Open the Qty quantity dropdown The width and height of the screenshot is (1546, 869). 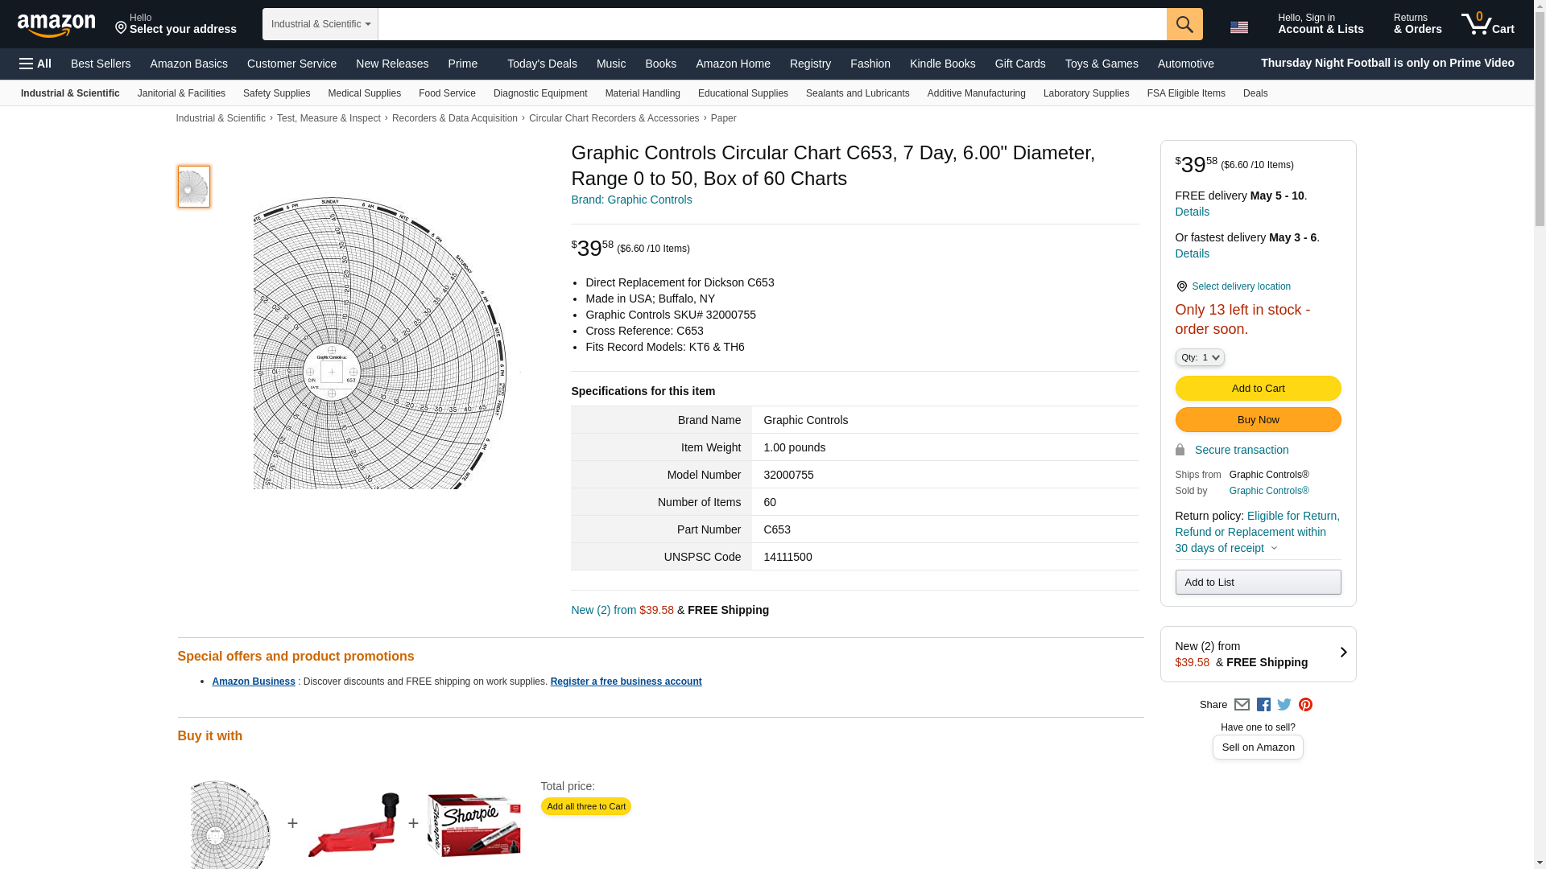[x=1200, y=357]
